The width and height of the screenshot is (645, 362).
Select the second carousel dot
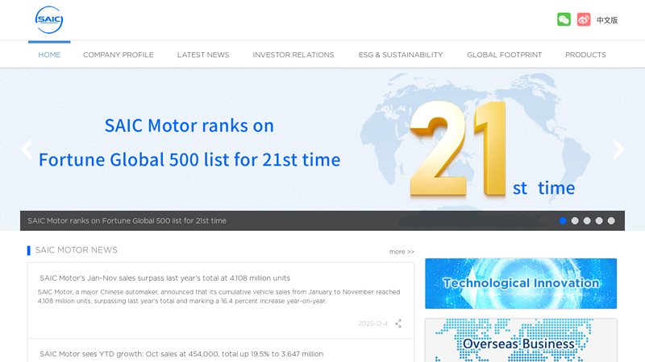tap(575, 220)
